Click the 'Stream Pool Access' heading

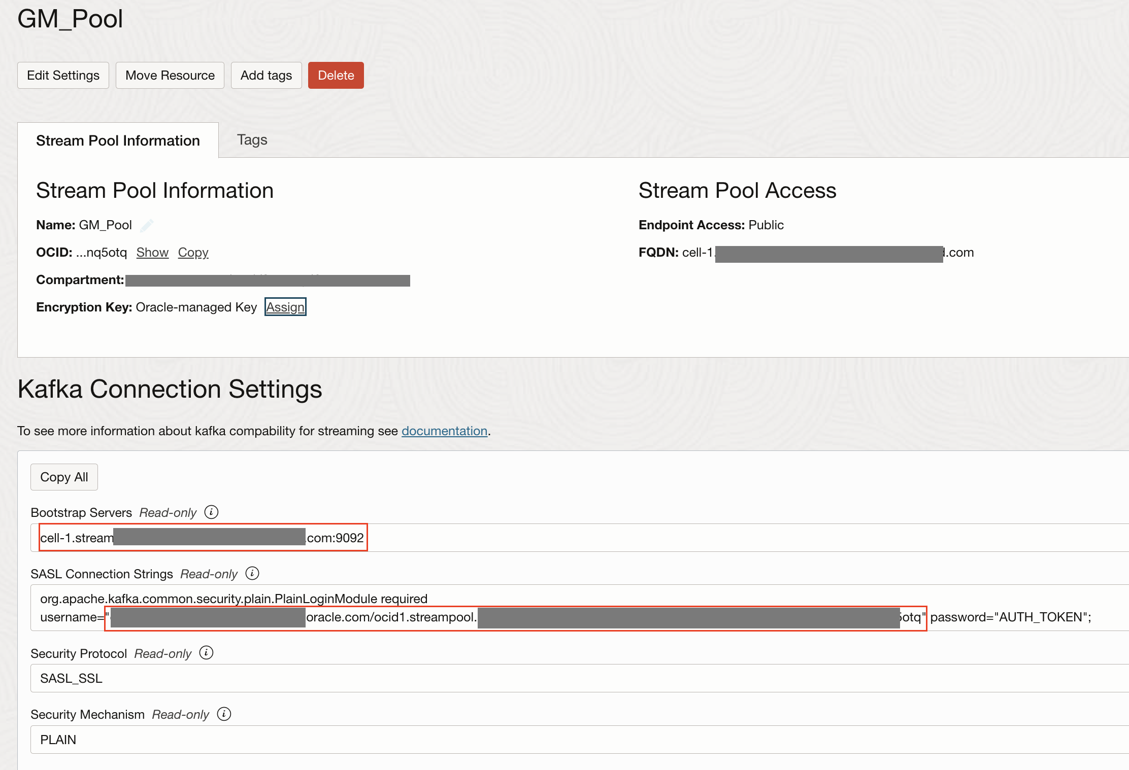click(x=737, y=191)
